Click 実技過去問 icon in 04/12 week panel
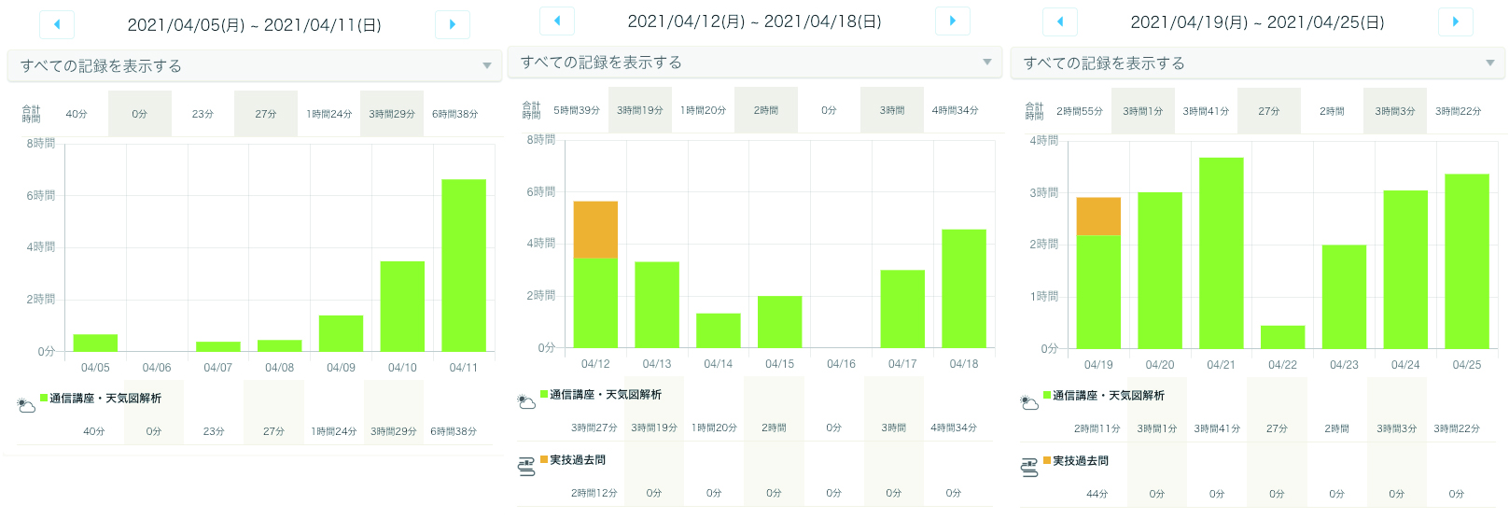This screenshot has width=1509, height=519. [526, 468]
